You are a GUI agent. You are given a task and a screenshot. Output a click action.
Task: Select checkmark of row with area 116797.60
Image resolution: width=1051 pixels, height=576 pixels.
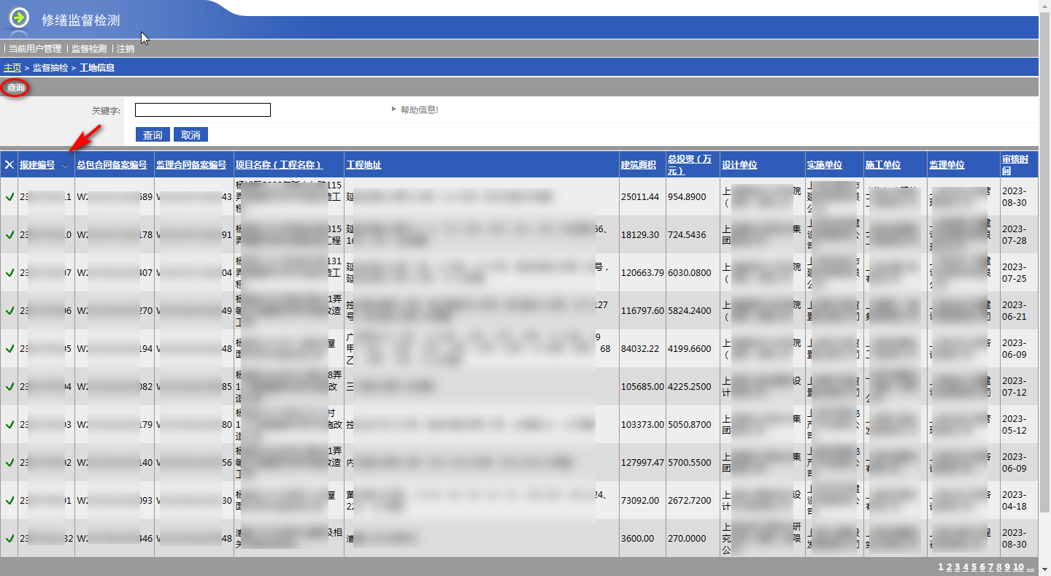click(9, 311)
